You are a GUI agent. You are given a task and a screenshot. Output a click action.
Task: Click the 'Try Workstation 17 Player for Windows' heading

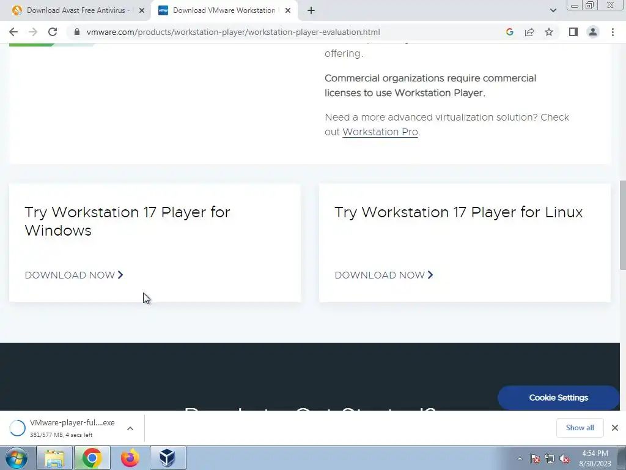click(127, 222)
